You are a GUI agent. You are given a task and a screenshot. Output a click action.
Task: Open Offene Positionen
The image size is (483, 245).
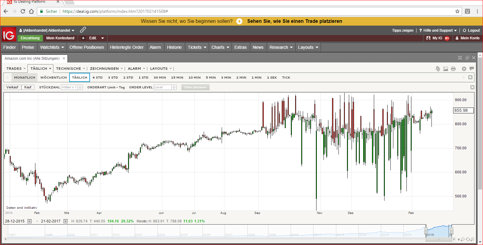[87, 47]
